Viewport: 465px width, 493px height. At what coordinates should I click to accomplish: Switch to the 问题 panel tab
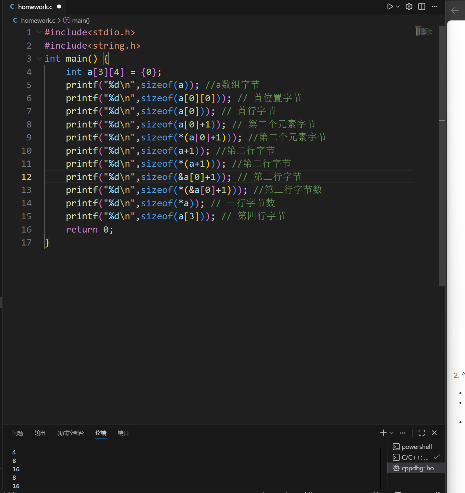[18, 433]
